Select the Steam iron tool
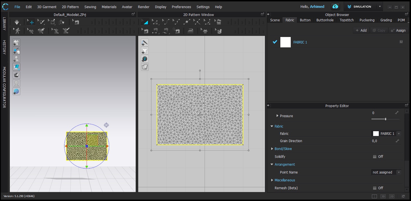The width and height of the screenshot is (411, 201). coord(190,31)
